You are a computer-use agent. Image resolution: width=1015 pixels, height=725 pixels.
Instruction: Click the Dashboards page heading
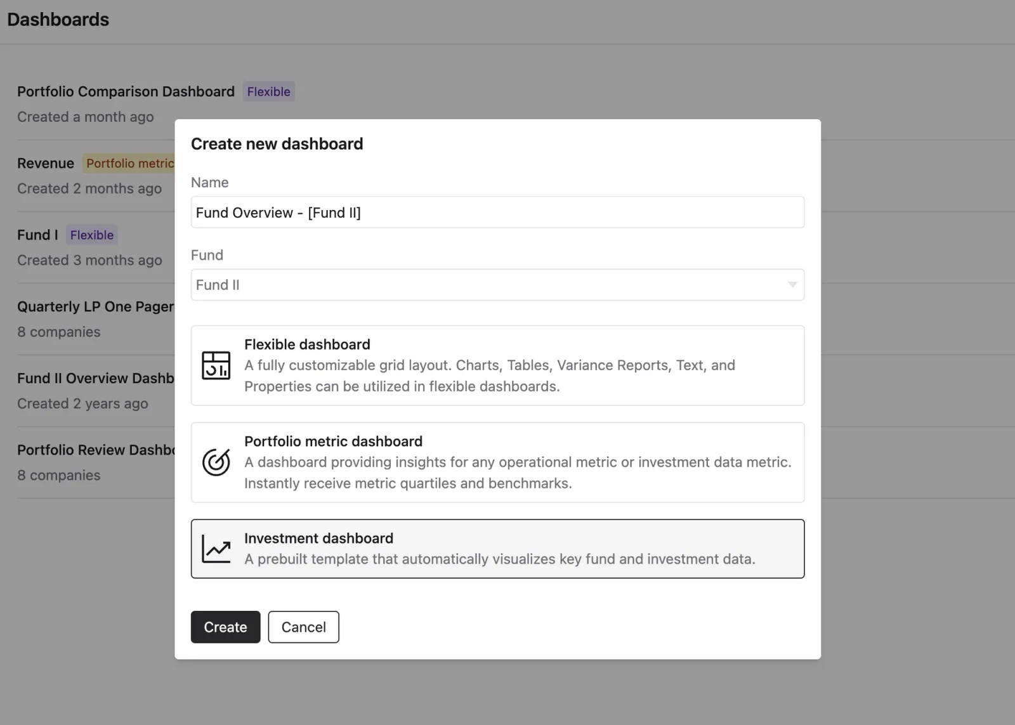(x=58, y=20)
